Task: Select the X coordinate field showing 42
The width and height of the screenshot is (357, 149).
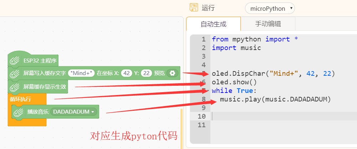Action: pyautogui.click(x=126, y=73)
